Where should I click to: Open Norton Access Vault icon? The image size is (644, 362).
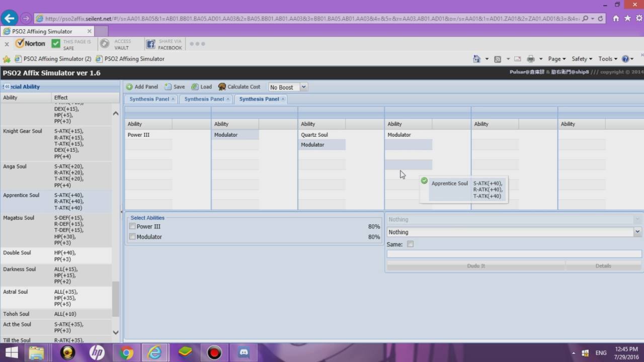click(104, 44)
